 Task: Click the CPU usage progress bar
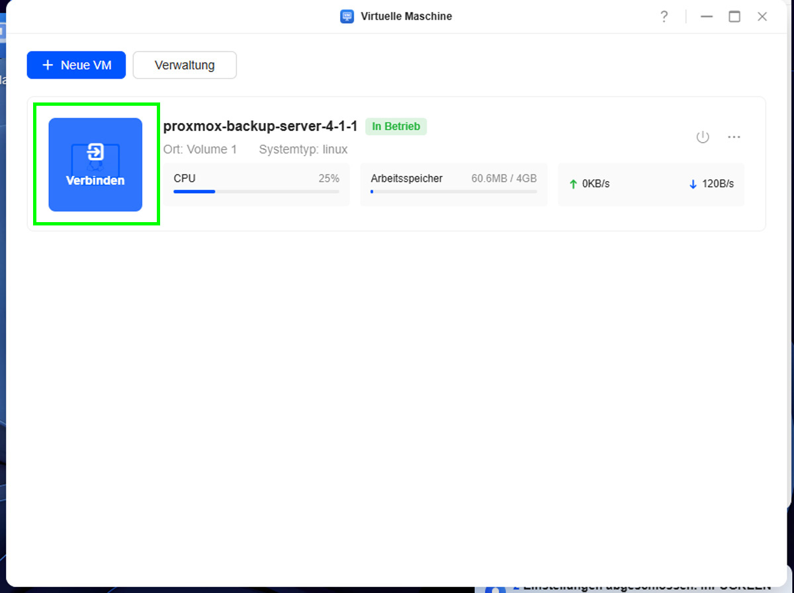point(256,192)
